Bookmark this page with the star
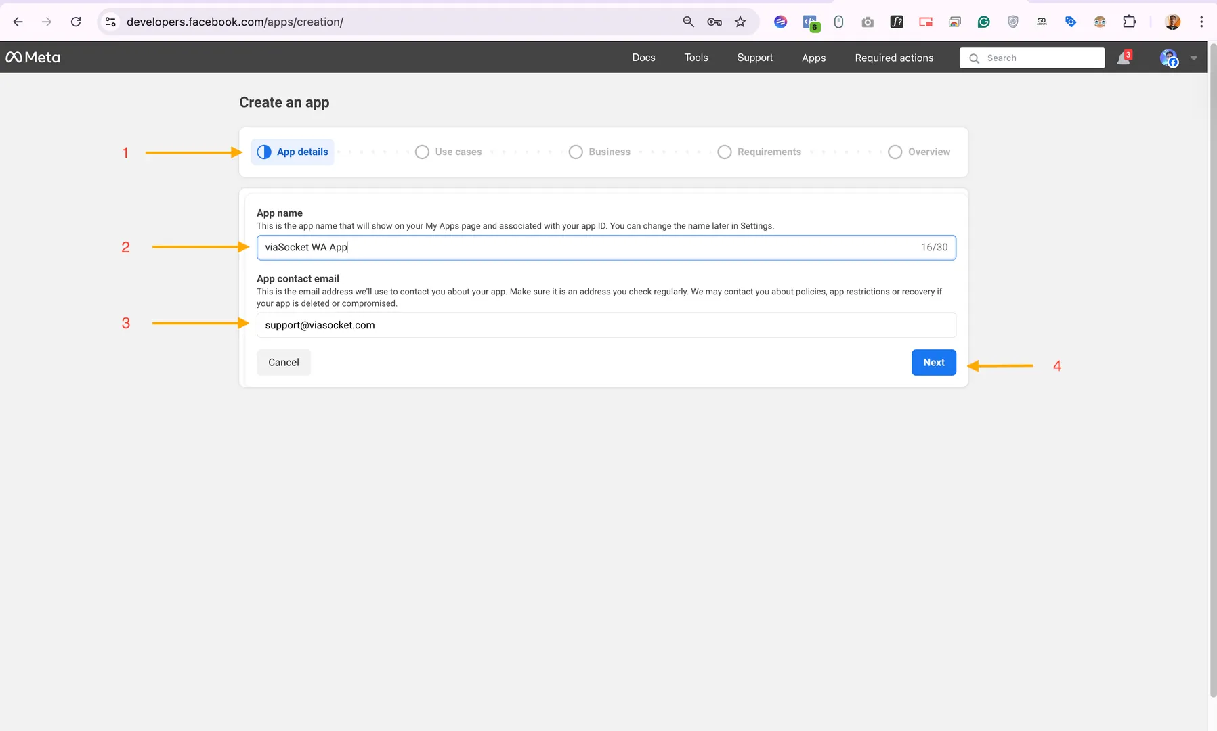This screenshot has height=731, width=1217. click(741, 22)
